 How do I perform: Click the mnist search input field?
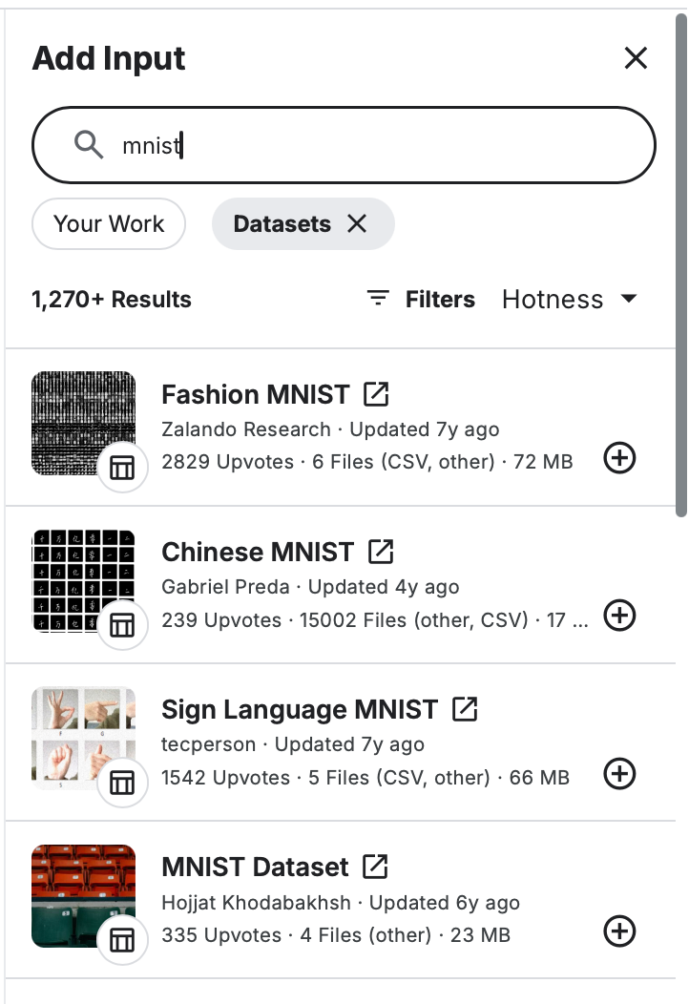point(382,145)
